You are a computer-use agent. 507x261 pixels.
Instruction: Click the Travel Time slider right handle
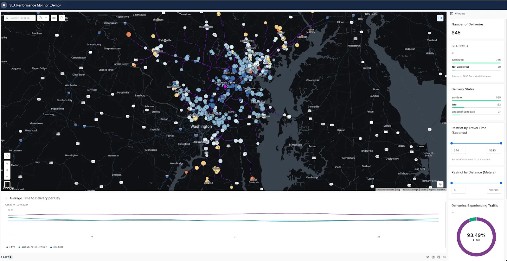click(501, 143)
